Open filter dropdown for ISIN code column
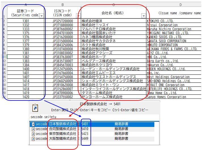202x150 pixels. (x=78, y=16)
